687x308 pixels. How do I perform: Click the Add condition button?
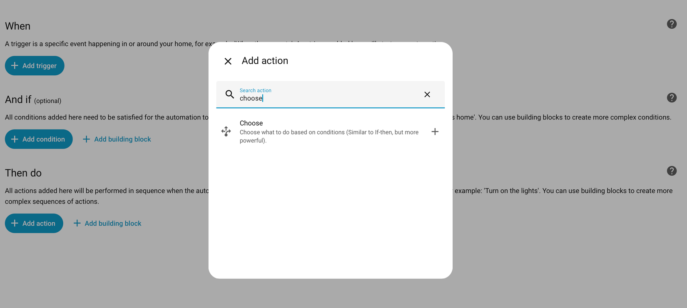[39, 139]
